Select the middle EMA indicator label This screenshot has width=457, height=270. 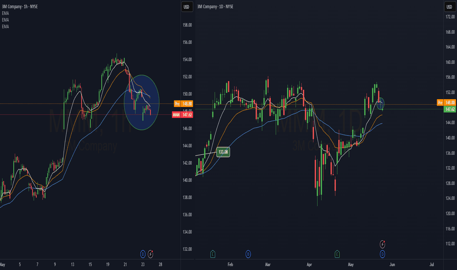[x=5, y=20]
